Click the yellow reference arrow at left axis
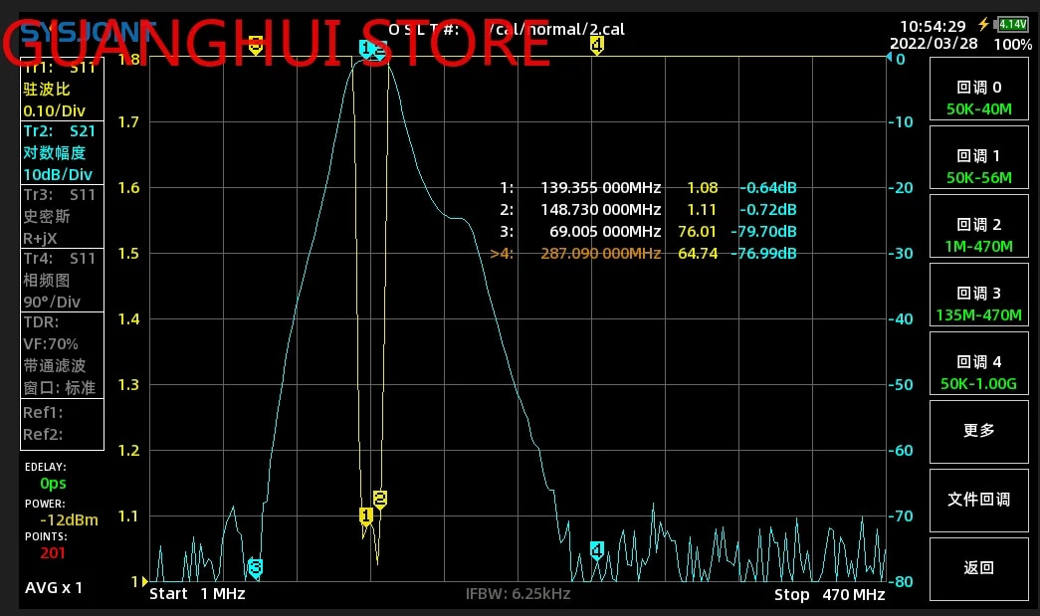The height and width of the screenshot is (616, 1040). pyautogui.click(x=145, y=581)
